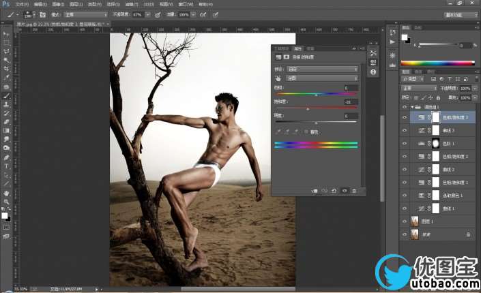Hide the 色阶 1 layer
481x293 pixels.
click(x=405, y=143)
